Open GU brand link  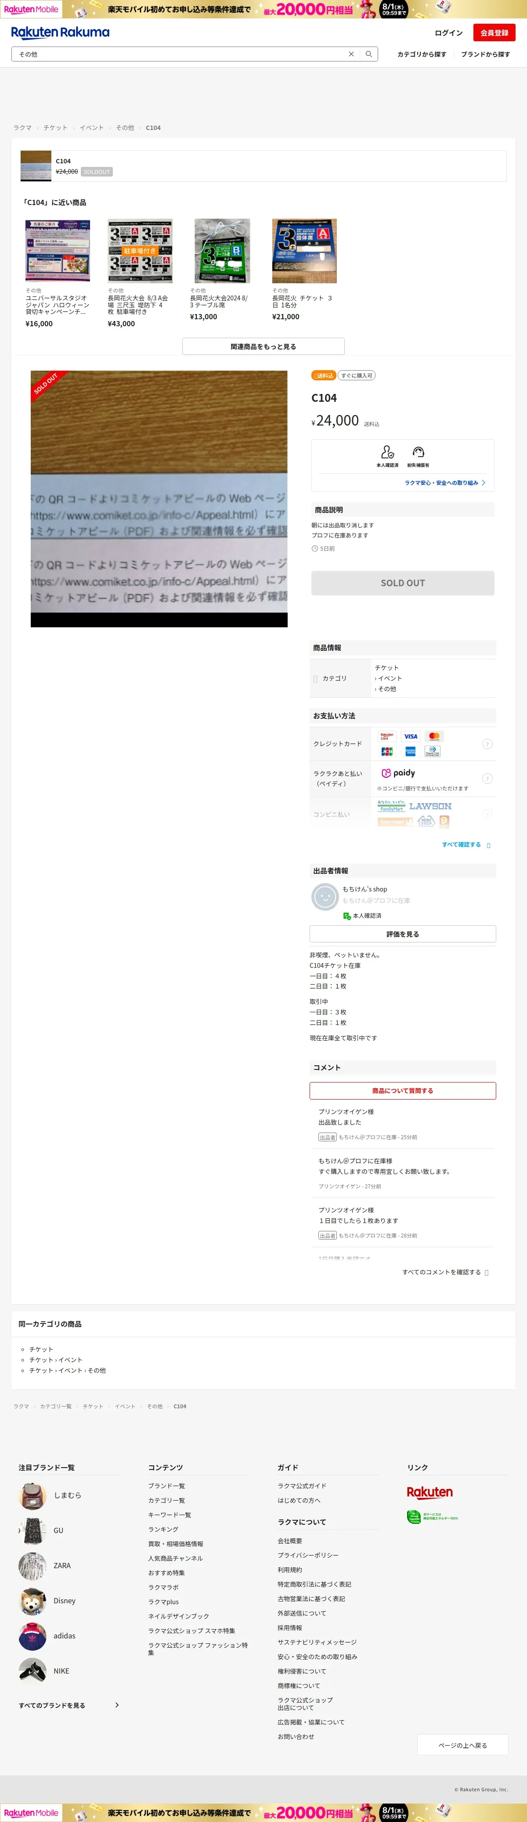58,1530
